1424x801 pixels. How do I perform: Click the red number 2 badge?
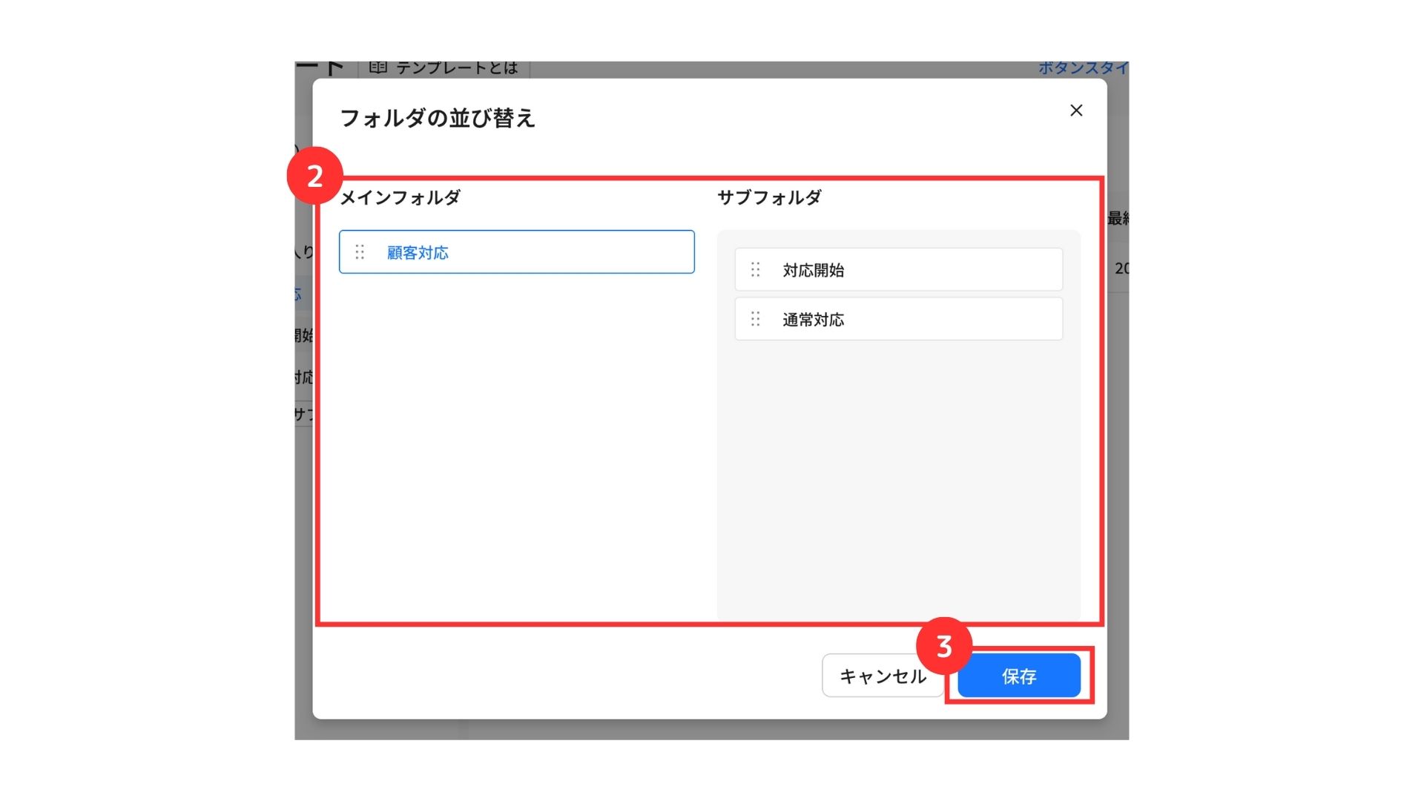click(x=314, y=176)
